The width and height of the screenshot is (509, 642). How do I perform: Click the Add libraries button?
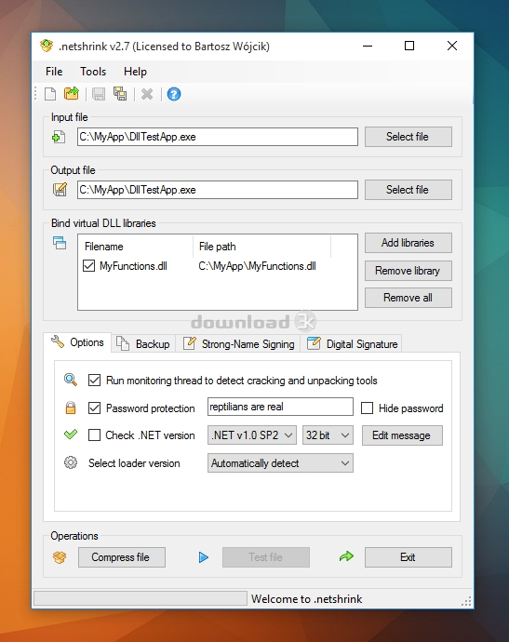point(409,243)
